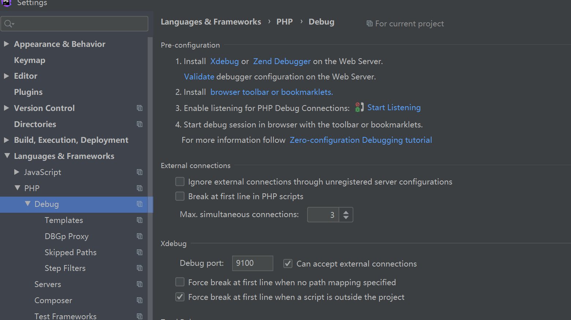Screen dimensions: 571x320
Task: Expand the JavaScript node arrow
Action: click(16, 172)
